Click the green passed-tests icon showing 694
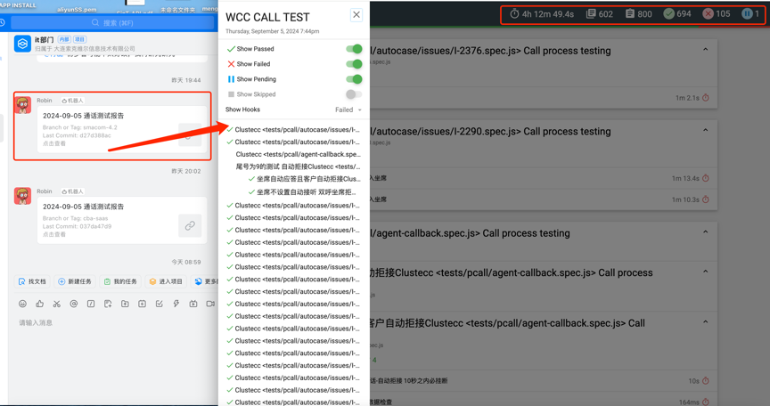 [x=669, y=14]
